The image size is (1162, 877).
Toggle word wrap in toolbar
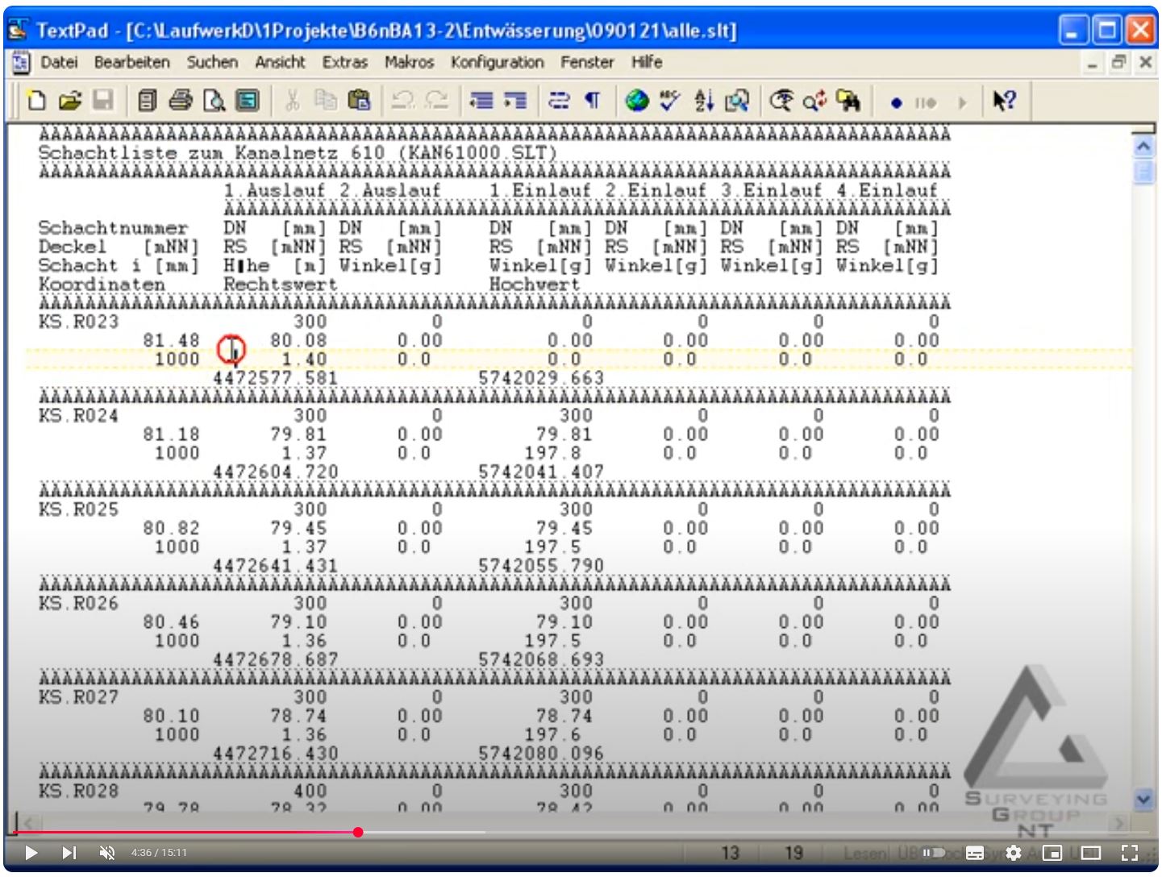tap(558, 101)
